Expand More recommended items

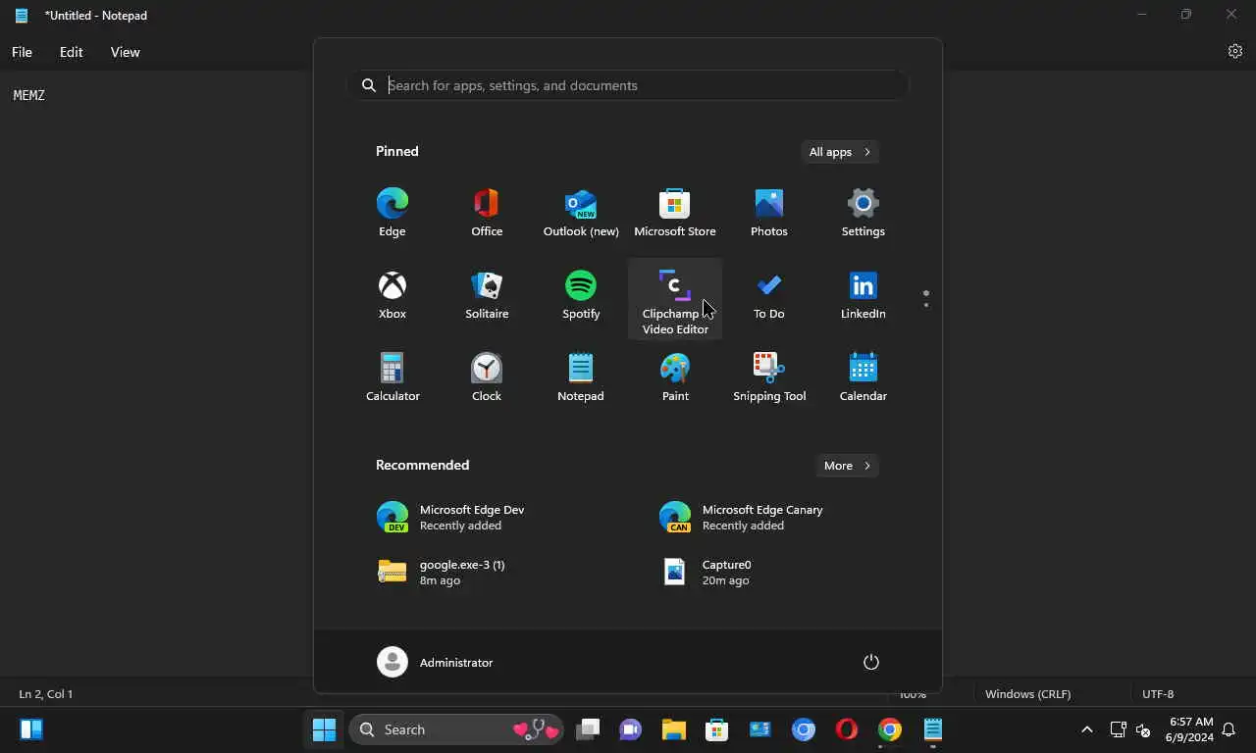click(x=848, y=466)
